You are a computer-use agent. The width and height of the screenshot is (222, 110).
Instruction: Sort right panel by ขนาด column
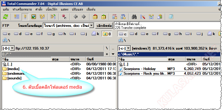(193, 59)
